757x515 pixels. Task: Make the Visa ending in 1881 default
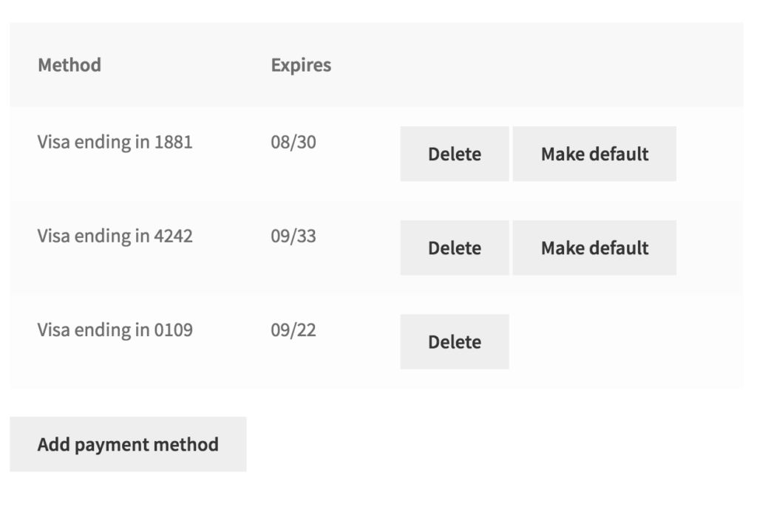point(594,154)
